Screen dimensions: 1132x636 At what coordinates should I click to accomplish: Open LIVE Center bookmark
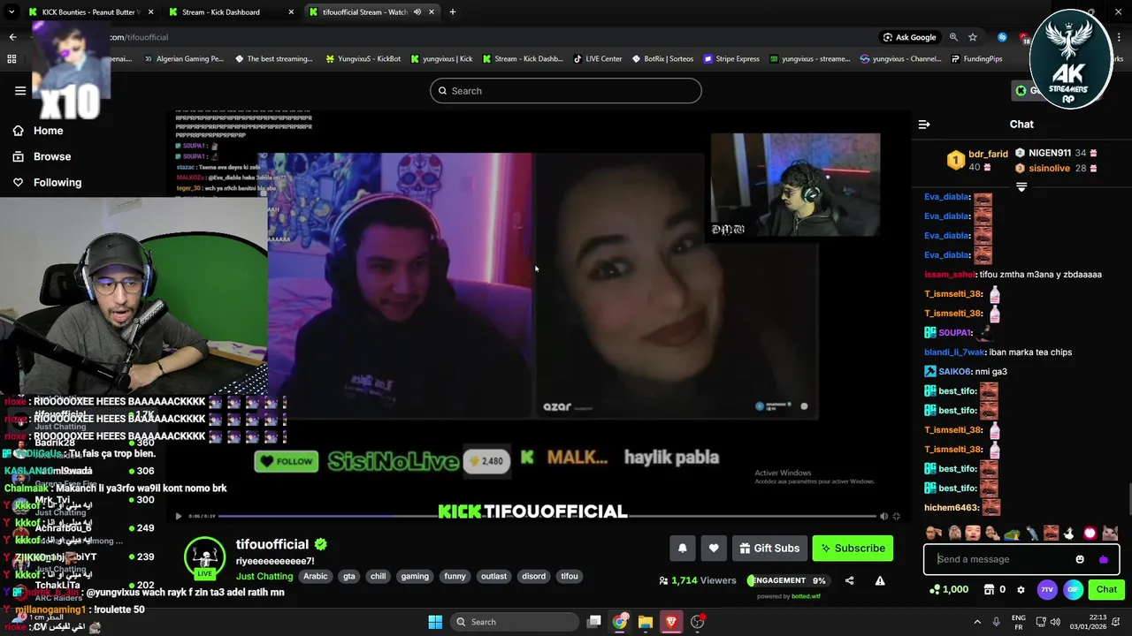point(598,59)
